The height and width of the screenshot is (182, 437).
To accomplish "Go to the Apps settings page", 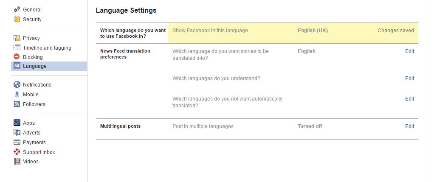I will tap(29, 123).
